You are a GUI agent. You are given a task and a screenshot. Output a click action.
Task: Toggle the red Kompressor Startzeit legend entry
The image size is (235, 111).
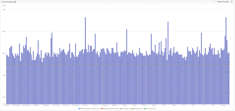110,109
